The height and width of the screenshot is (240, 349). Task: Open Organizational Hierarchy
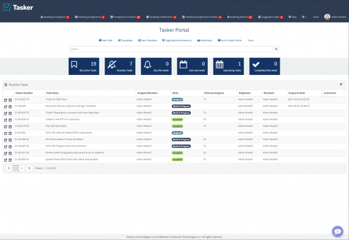177,40
